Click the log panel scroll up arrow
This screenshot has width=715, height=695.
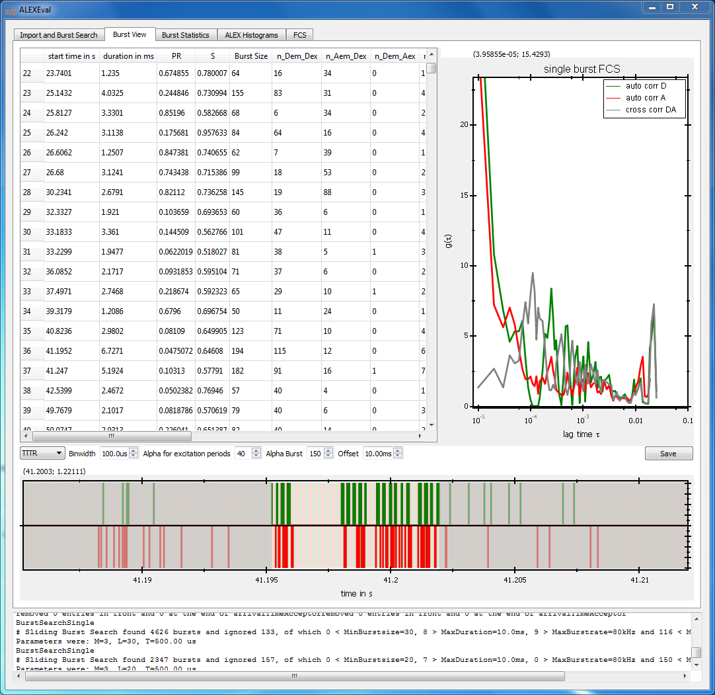[696, 619]
